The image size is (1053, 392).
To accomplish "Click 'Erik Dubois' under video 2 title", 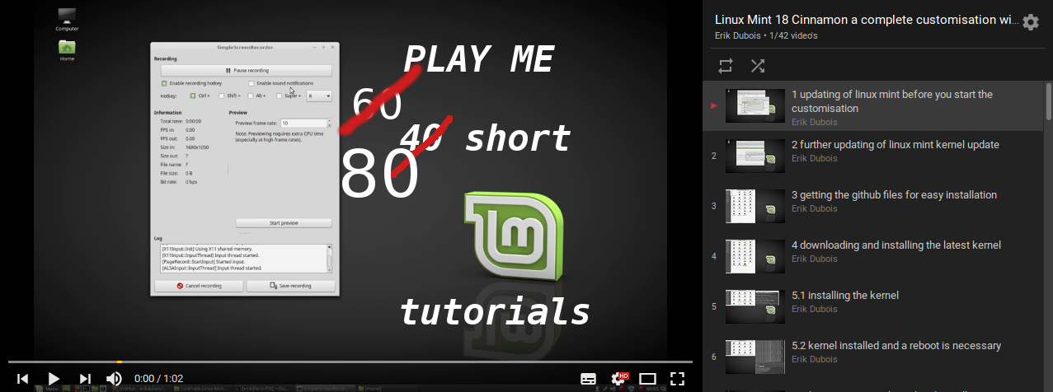I will 815,159.
